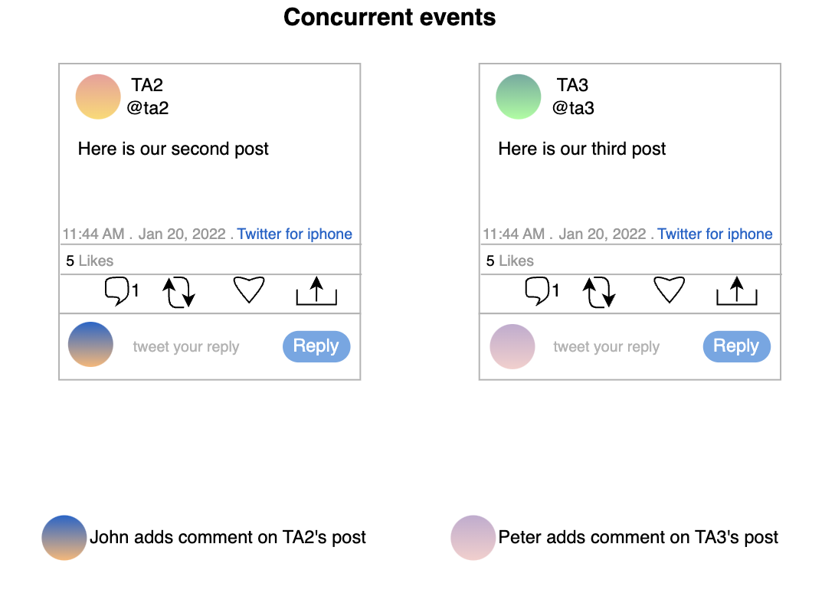Click the retweet icon on TA3's post
The image size is (835, 593).
(x=598, y=292)
